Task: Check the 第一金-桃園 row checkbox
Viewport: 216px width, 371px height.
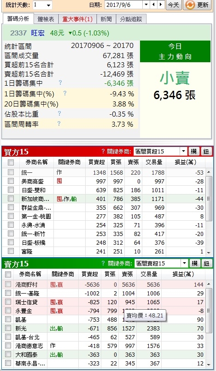Action: coord(11,216)
